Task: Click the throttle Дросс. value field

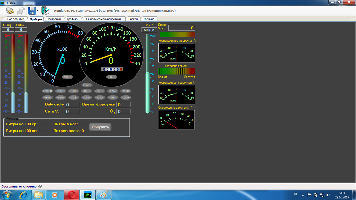Action: coord(182,28)
